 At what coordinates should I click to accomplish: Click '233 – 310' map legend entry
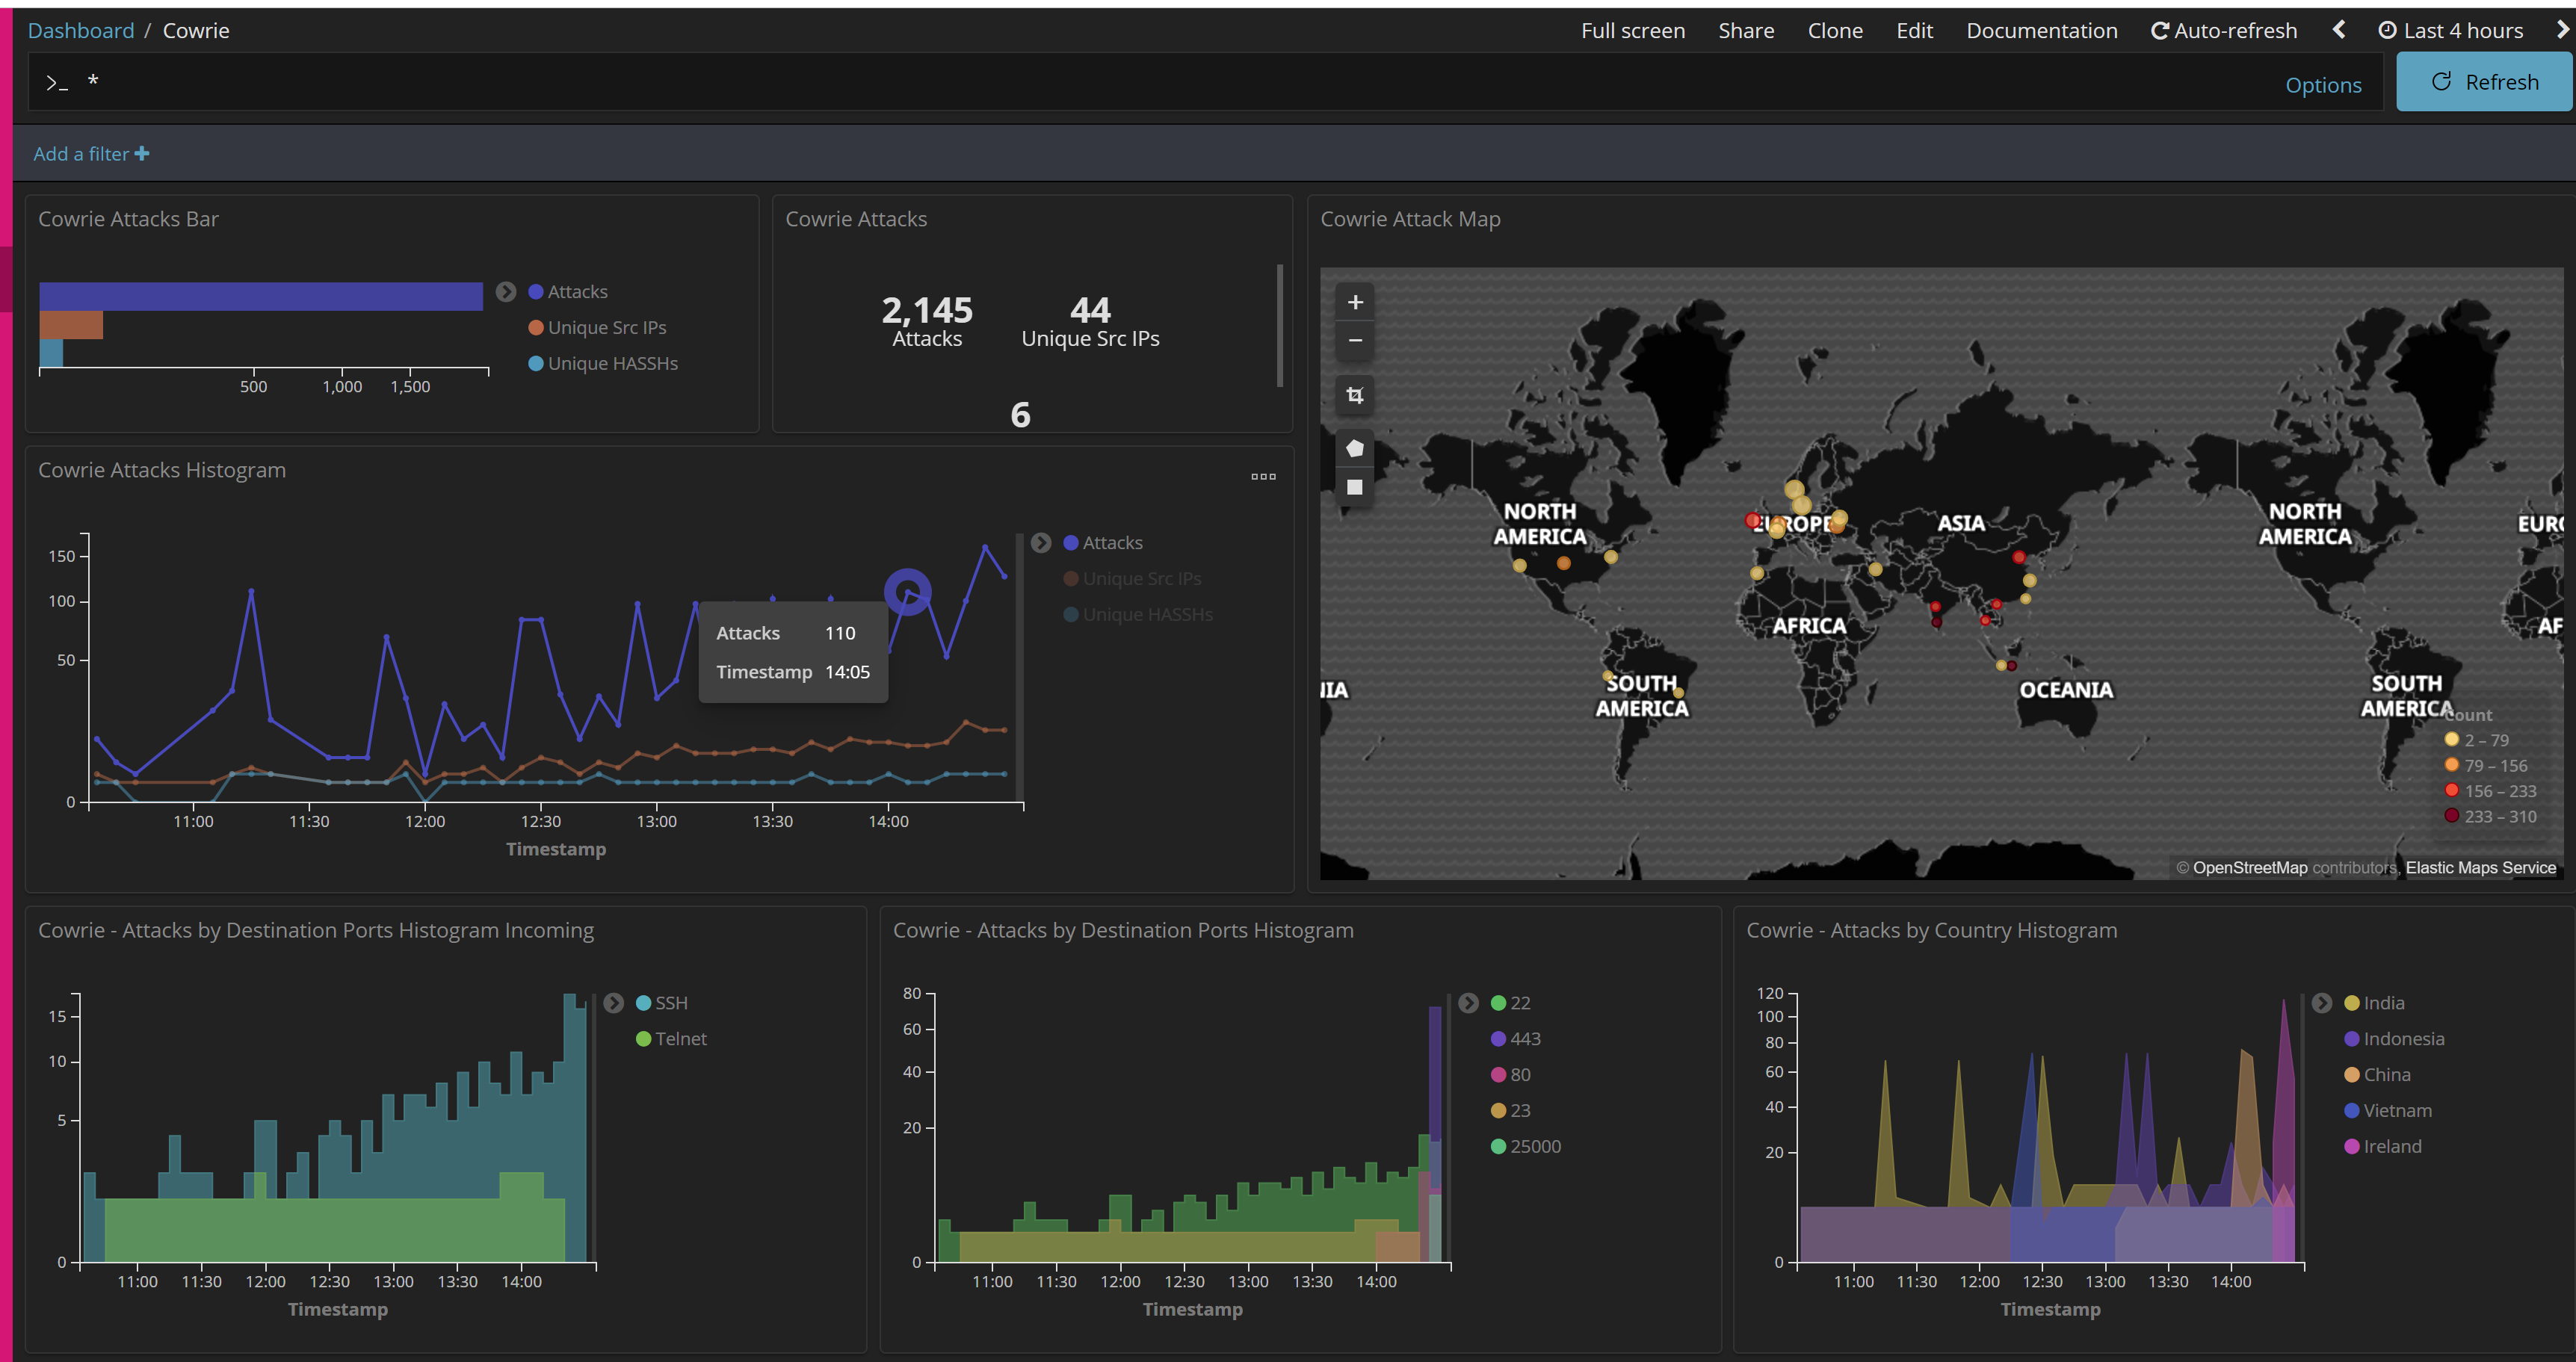click(x=2490, y=816)
